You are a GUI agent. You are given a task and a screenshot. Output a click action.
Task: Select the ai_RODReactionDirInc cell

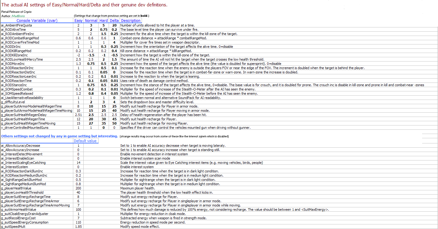37,68
